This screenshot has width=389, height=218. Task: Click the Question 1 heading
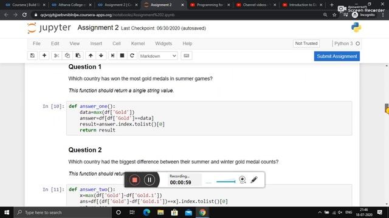coord(85,67)
